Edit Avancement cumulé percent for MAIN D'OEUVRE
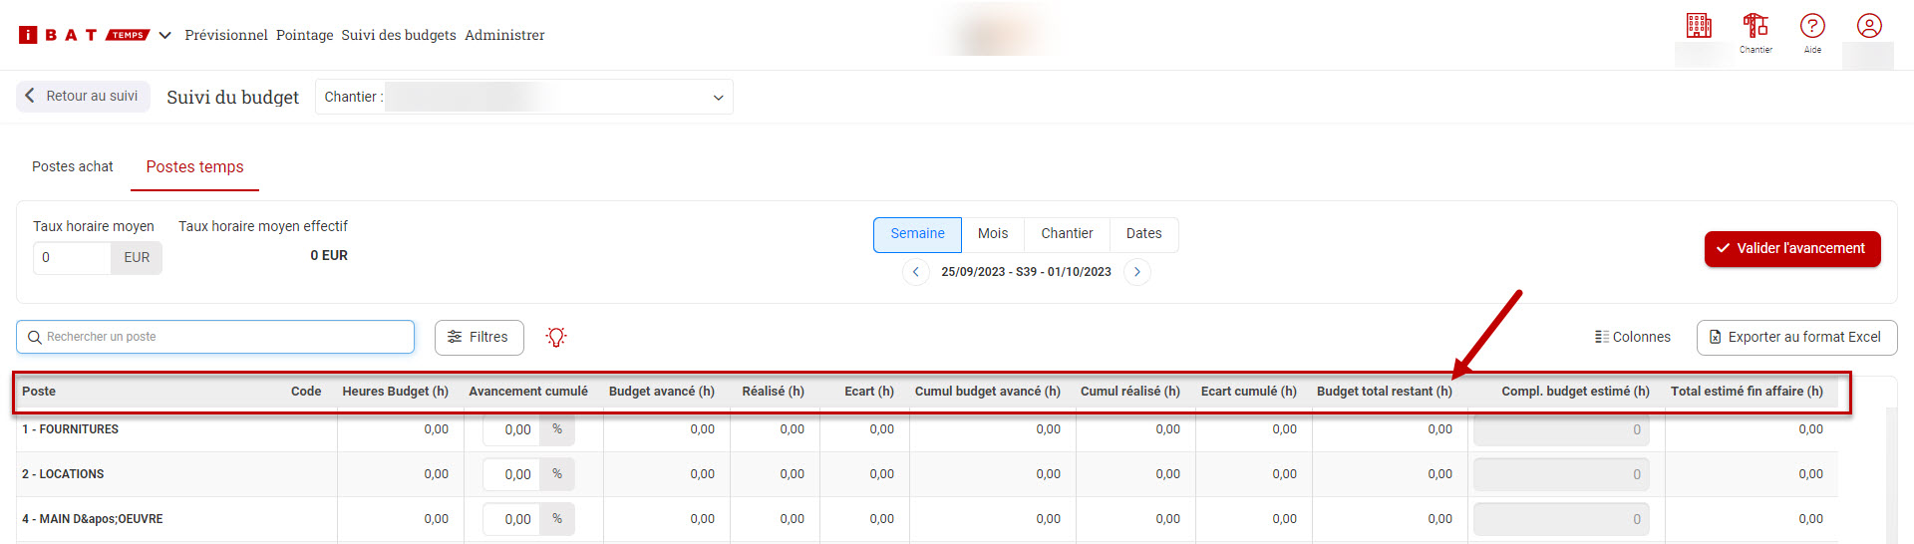This screenshot has height=544, width=1914. [511, 519]
